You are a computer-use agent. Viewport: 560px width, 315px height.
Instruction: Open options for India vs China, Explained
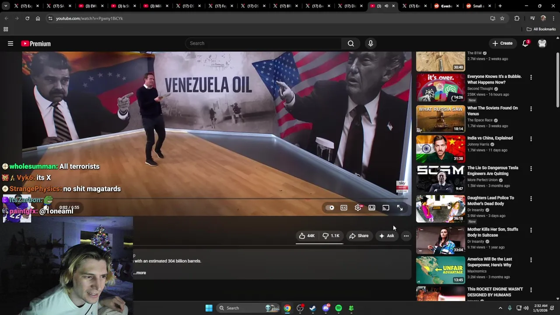[x=531, y=139]
